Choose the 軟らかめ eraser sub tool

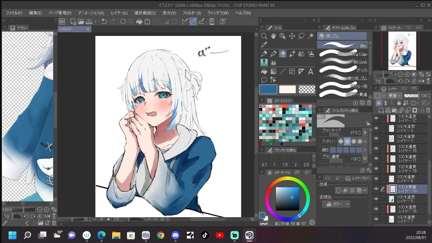coord(343,62)
